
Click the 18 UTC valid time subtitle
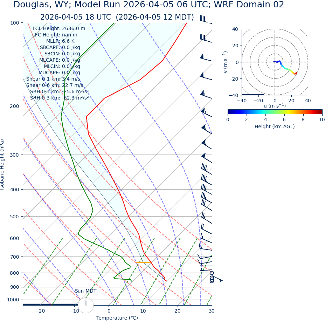tap(117, 17)
